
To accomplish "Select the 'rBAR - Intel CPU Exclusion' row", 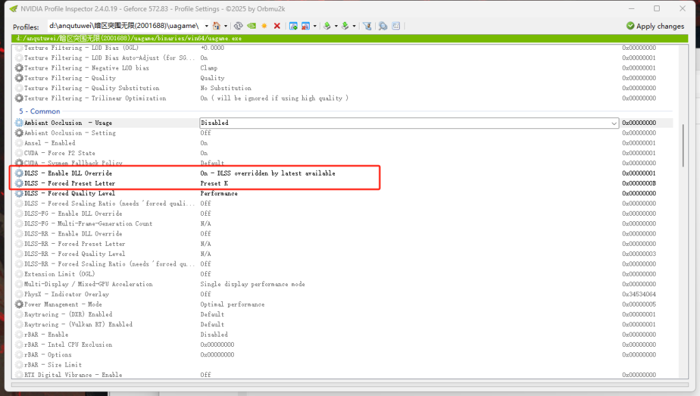I will tap(344, 345).
